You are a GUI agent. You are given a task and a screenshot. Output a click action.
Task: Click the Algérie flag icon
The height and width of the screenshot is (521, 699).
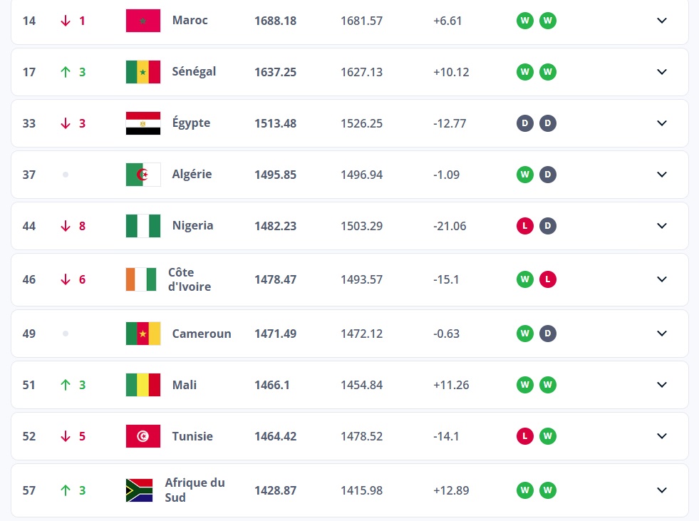[143, 175]
